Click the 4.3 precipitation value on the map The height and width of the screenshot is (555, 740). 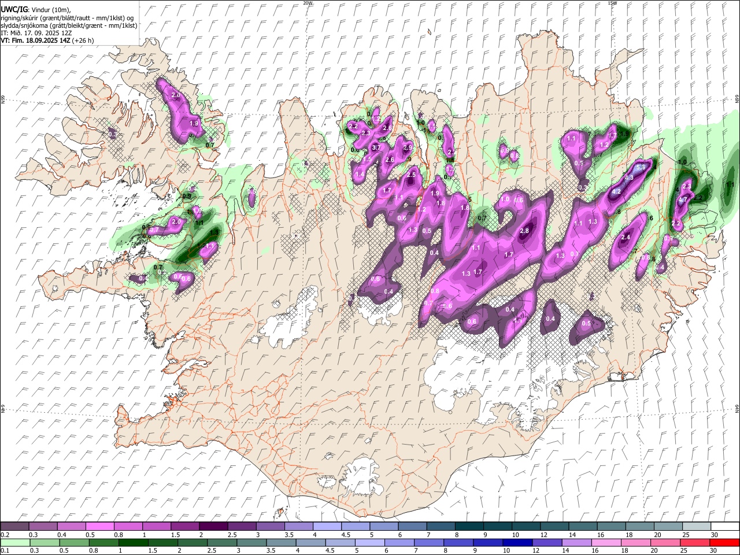[x=629, y=178]
